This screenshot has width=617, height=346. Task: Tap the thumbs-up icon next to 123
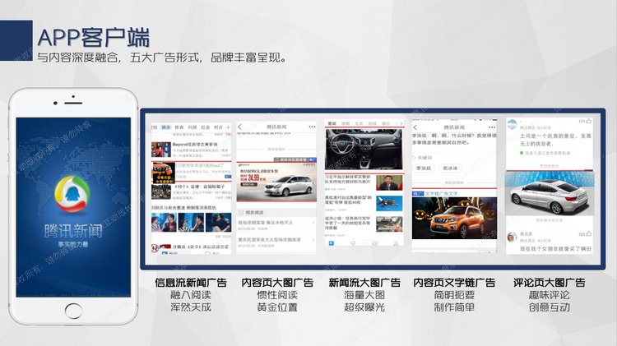tap(589, 233)
